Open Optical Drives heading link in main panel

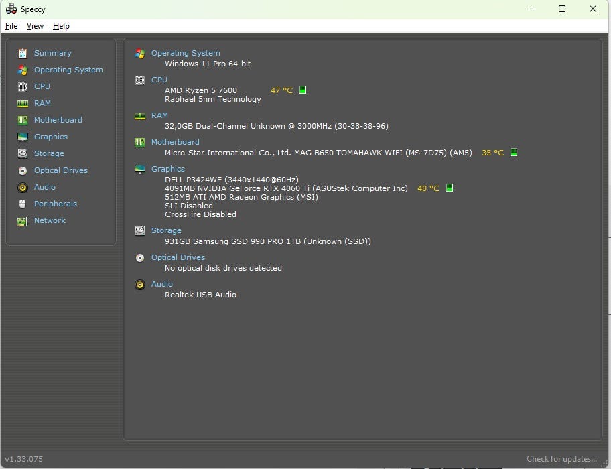178,257
